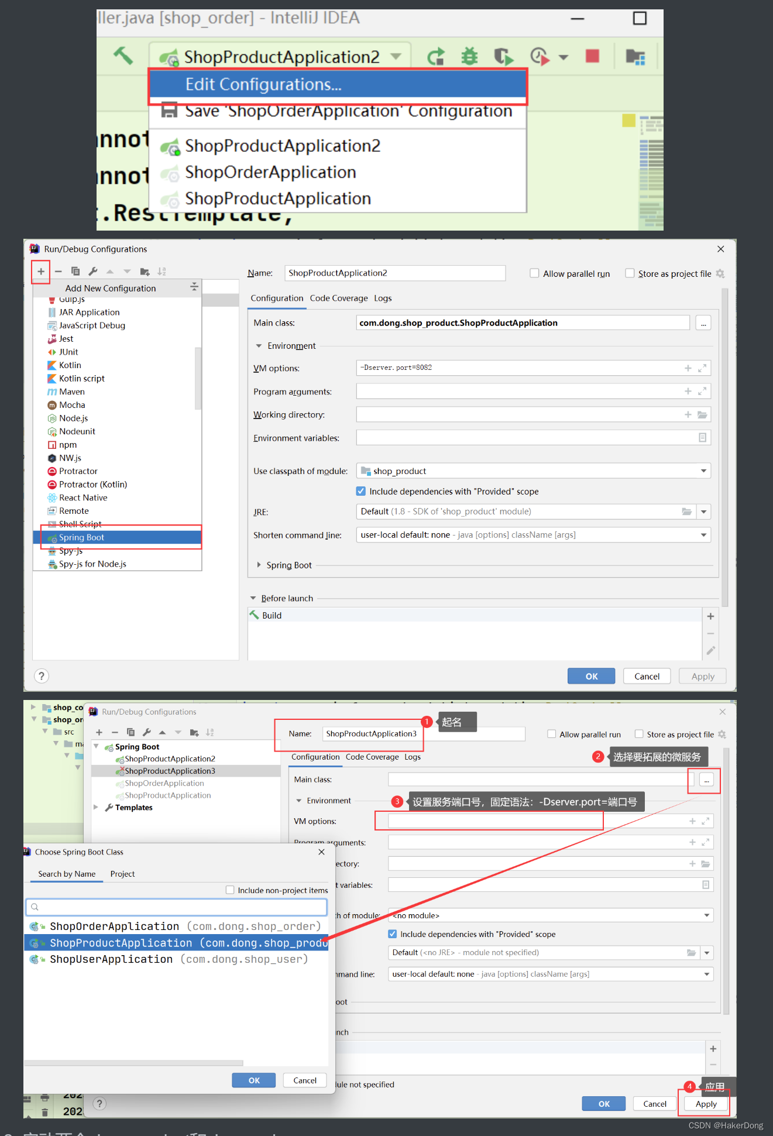
Task: Click Cancel in the ShopProductApplication2 dialog
Action: click(x=647, y=676)
